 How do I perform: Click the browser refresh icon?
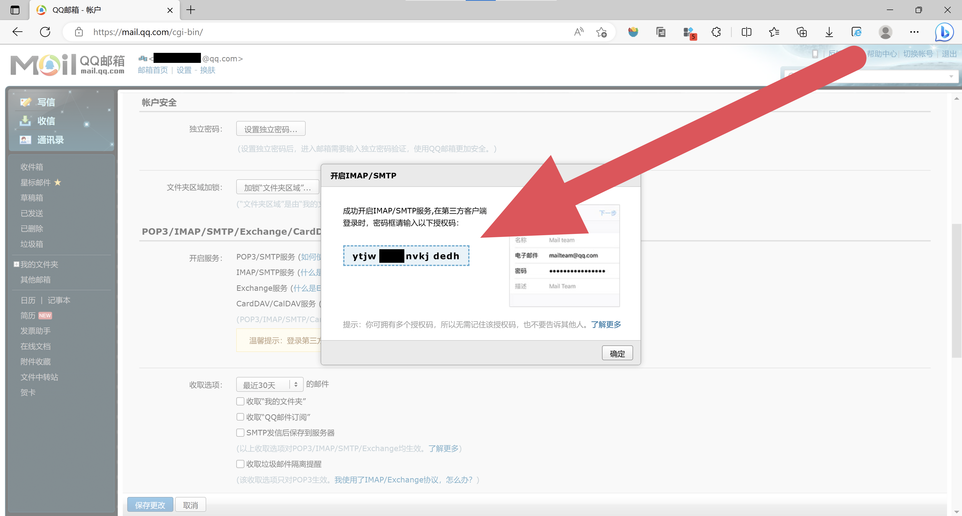[x=45, y=32]
